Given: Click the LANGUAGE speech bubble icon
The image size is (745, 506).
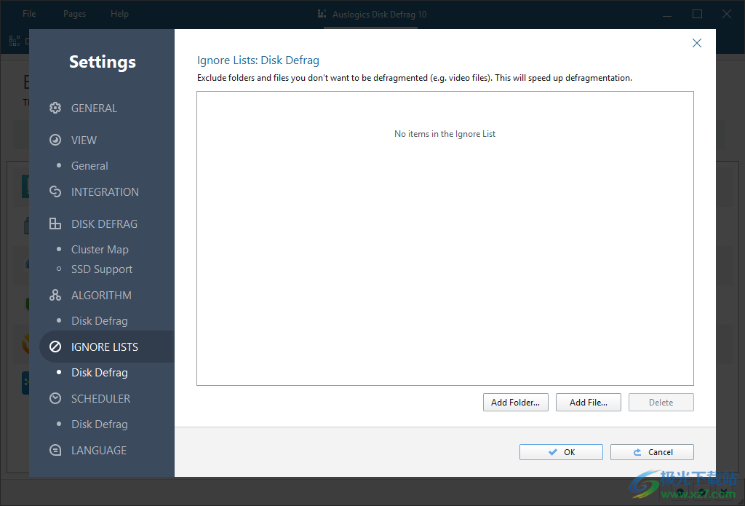Looking at the screenshot, I should [x=55, y=450].
